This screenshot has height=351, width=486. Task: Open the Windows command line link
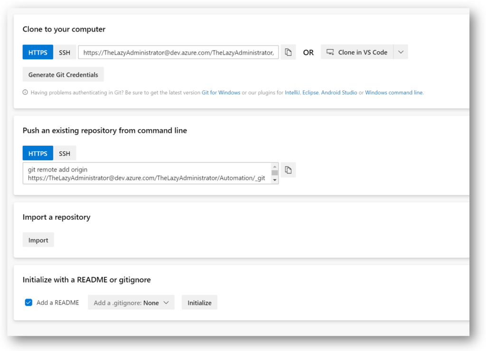(x=393, y=92)
